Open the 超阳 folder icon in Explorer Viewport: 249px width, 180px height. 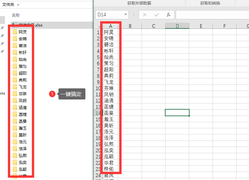[x=15, y=73]
